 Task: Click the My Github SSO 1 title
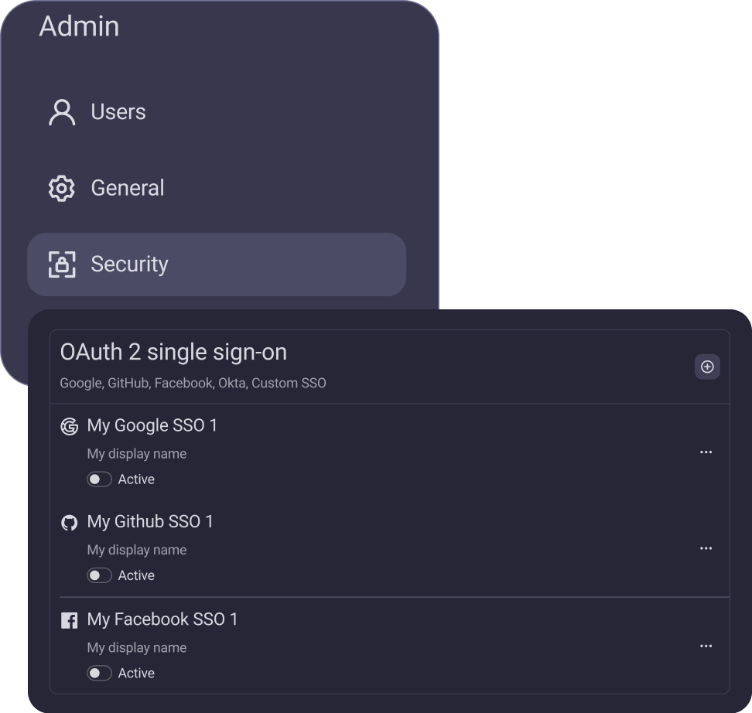[150, 522]
